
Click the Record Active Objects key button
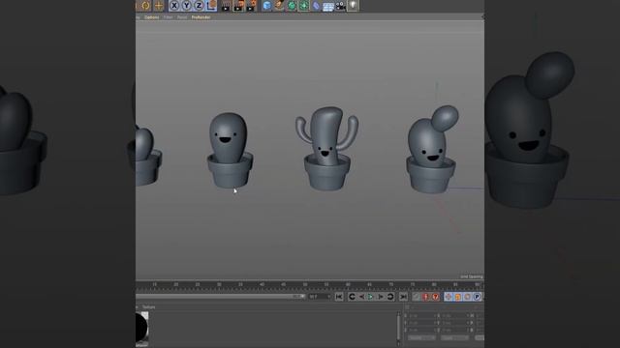416,297
